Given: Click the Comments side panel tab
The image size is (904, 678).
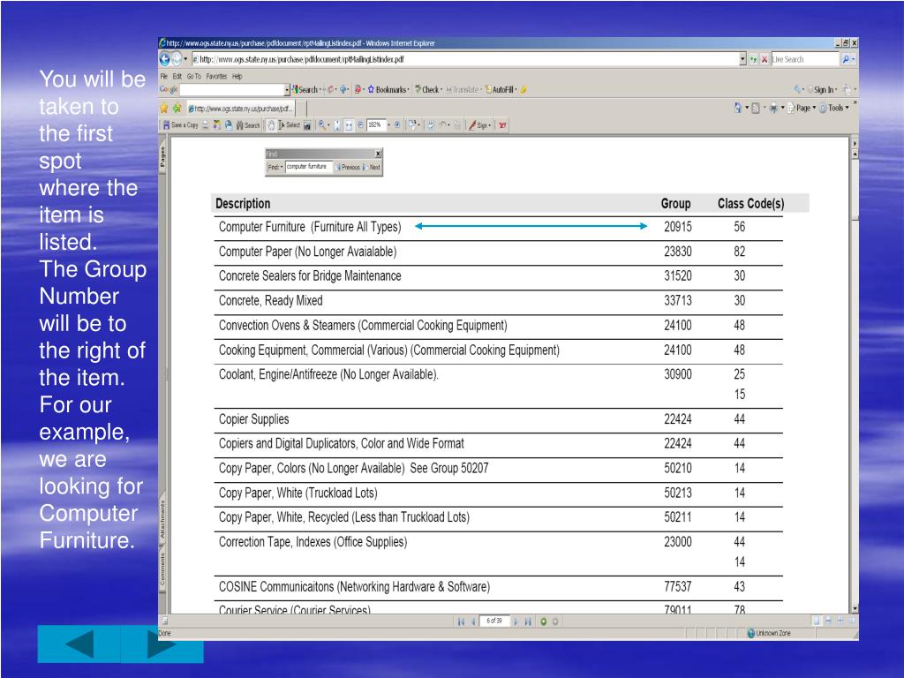Looking at the screenshot, I should 162,569.
